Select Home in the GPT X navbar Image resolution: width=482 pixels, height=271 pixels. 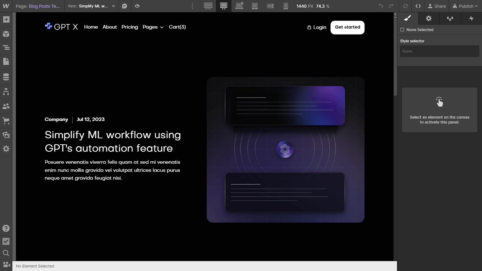coord(91,27)
